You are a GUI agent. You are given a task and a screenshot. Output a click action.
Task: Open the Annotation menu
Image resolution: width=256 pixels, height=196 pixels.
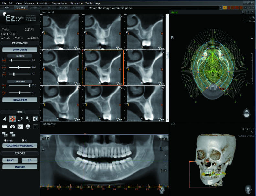43,3
